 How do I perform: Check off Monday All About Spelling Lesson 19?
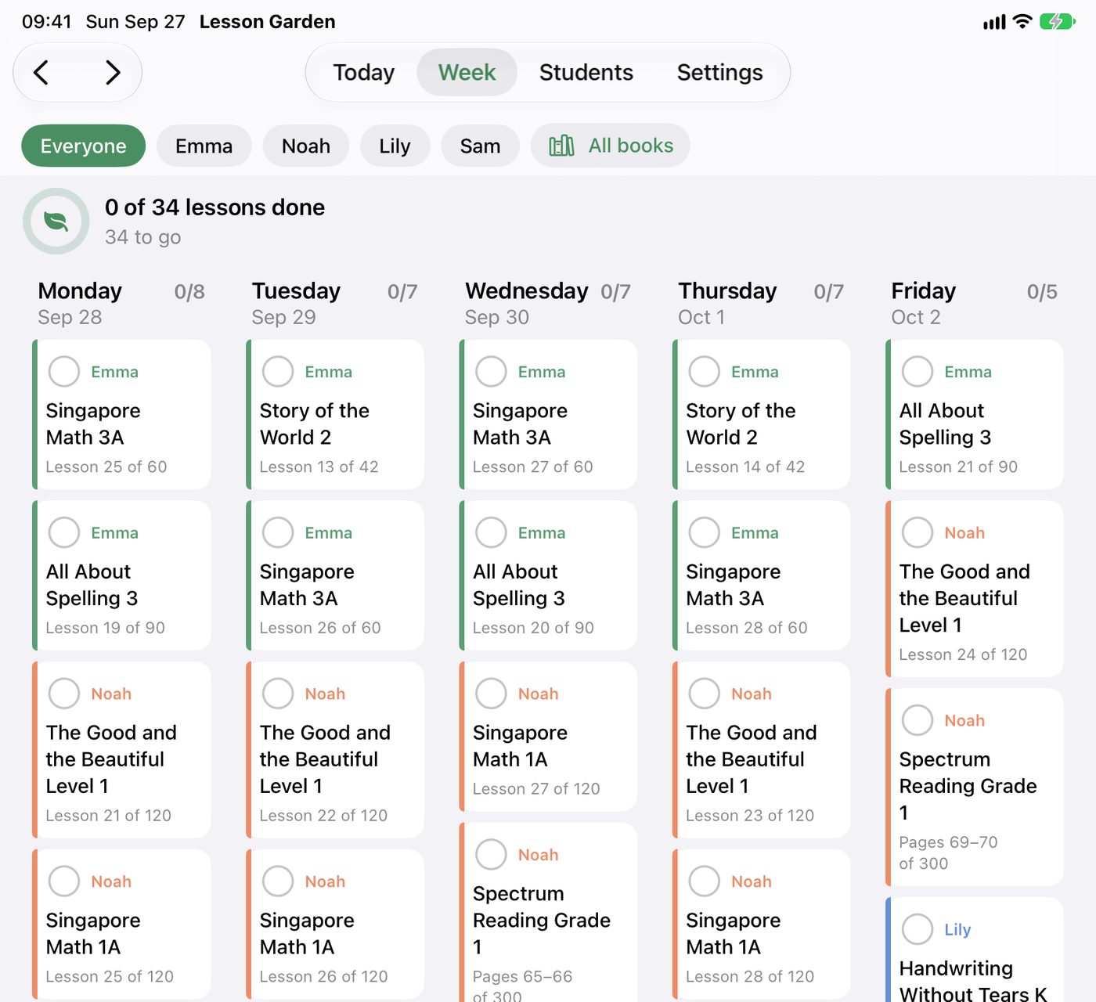(x=64, y=532)
